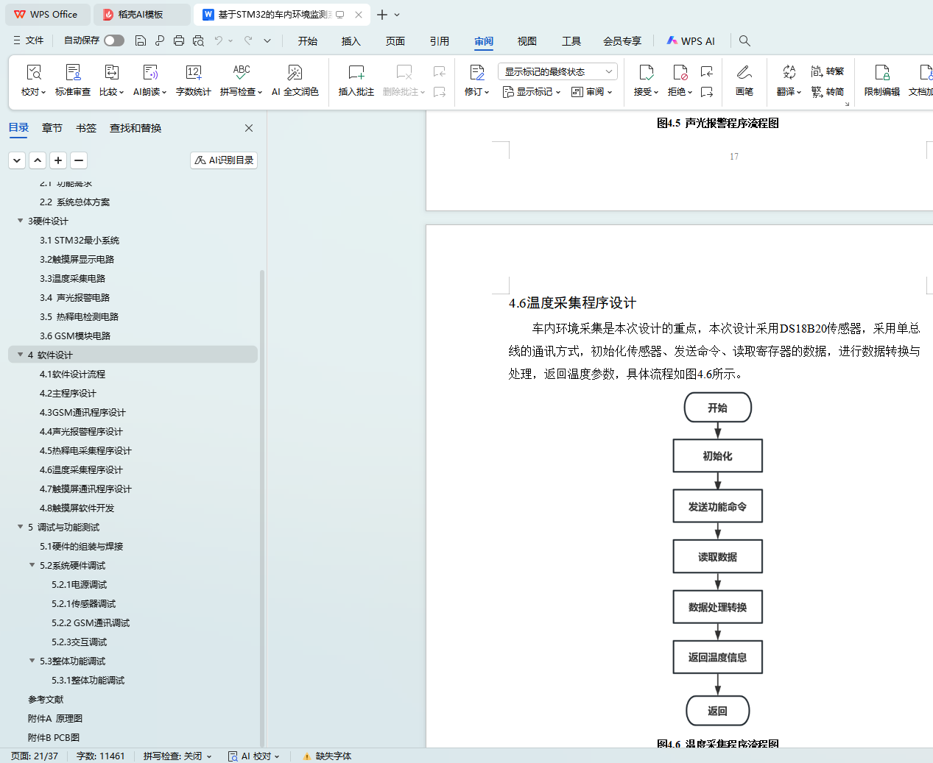This screenshot has height=763, width=933.
Task: Open the 显示标记的最终状态 dropdown
Action: (557, 71)
